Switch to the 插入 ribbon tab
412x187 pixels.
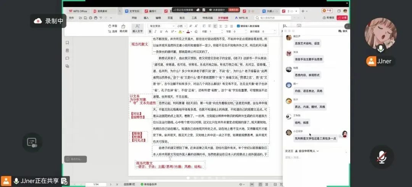coord(146,18)
